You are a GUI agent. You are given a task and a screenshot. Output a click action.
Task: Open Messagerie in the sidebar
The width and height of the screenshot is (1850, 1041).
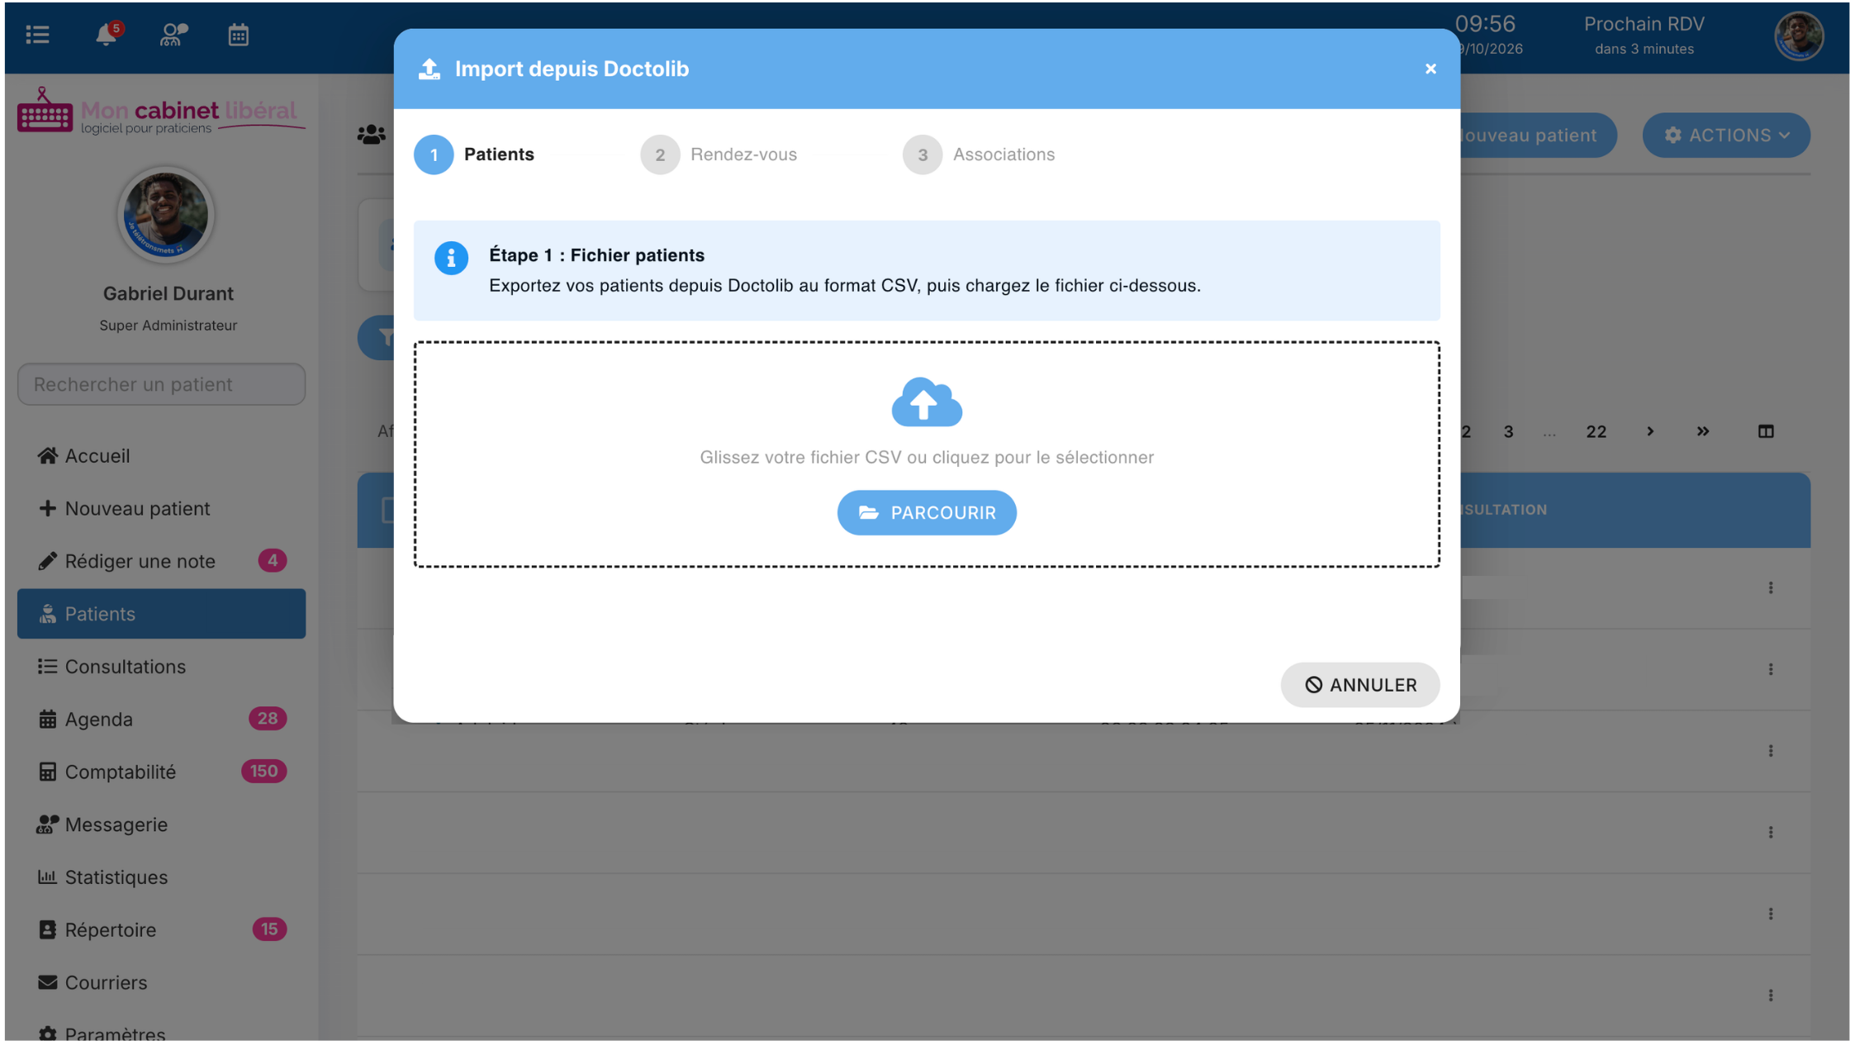(x=161, y=825)
